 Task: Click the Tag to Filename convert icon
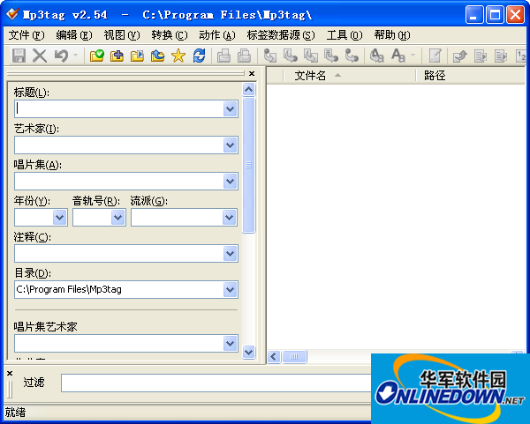(269, 56)
